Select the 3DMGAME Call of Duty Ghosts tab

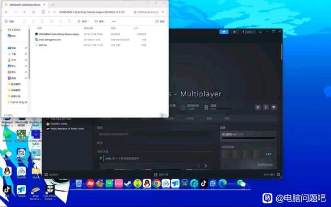[x=25, y=5]
